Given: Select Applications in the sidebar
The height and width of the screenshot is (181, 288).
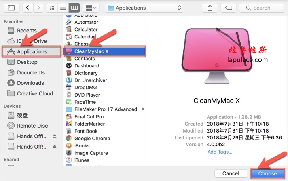Looking at the screenshot, I should [x=32, y=51].
